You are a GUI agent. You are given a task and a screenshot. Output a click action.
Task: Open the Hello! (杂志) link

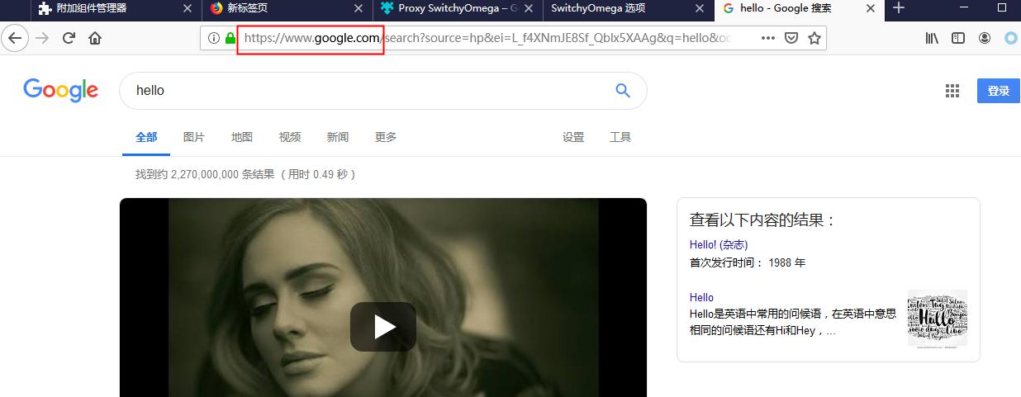pyautogui.click(x=719, y=244)
